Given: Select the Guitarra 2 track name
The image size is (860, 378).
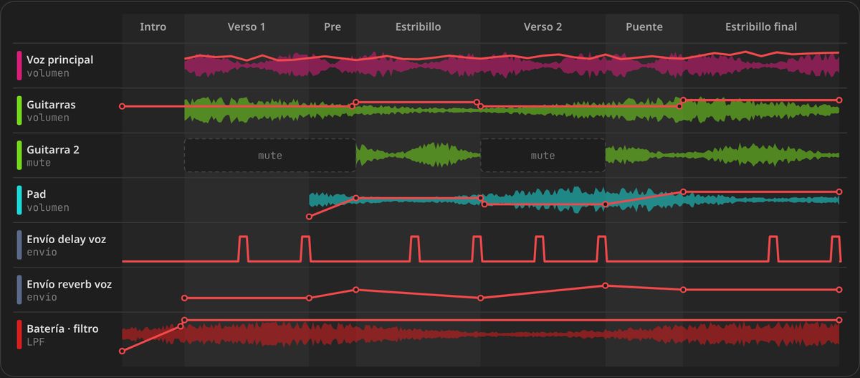Looking at the screenshot, I should 53,149.
